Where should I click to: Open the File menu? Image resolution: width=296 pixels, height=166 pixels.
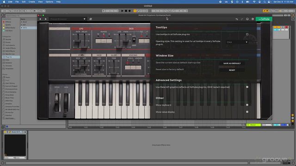[x=17, y=2]
